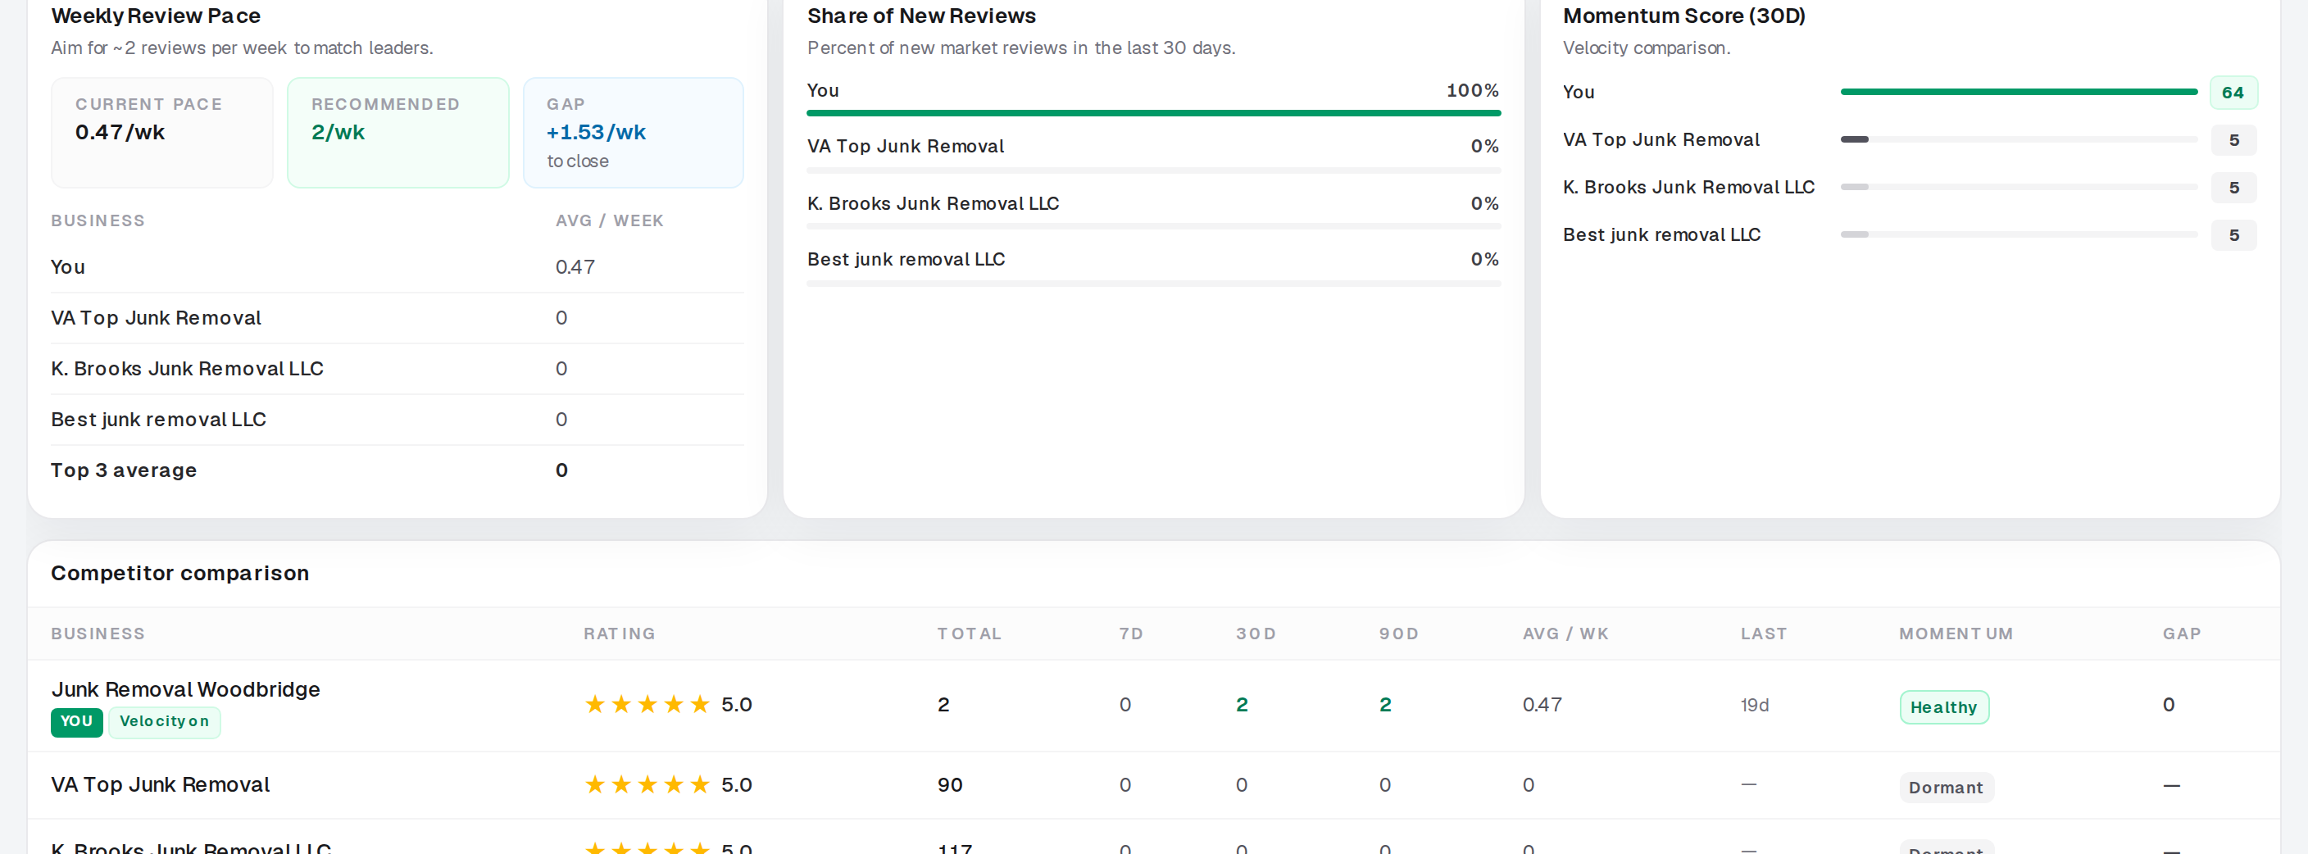The width and height of the screenshot is (2308, 854).
Task: Click score 5 beside Best junk removal LLC momentum
Action: (x=2234, y=234)
